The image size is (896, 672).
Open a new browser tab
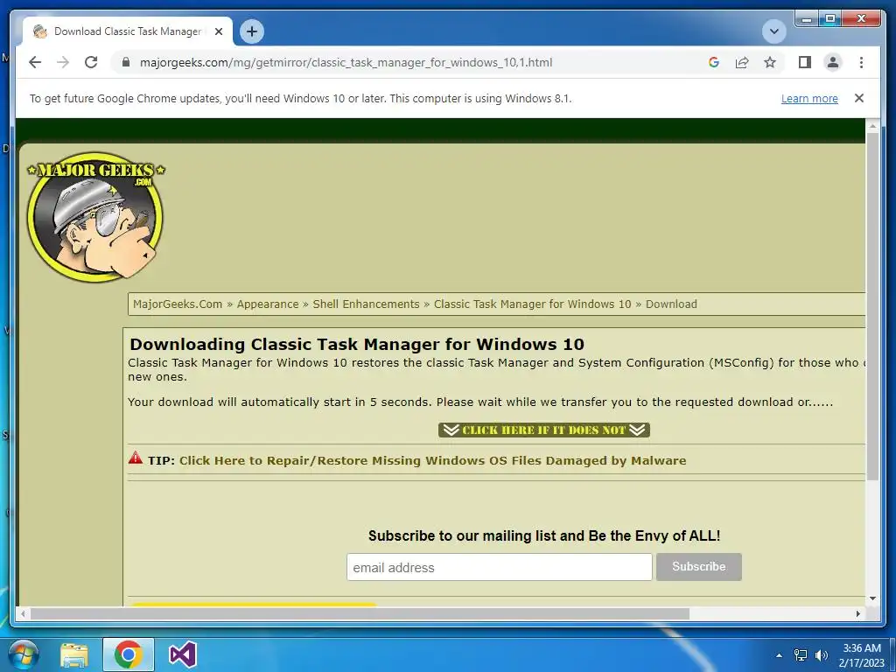click(x=252, y=31)
